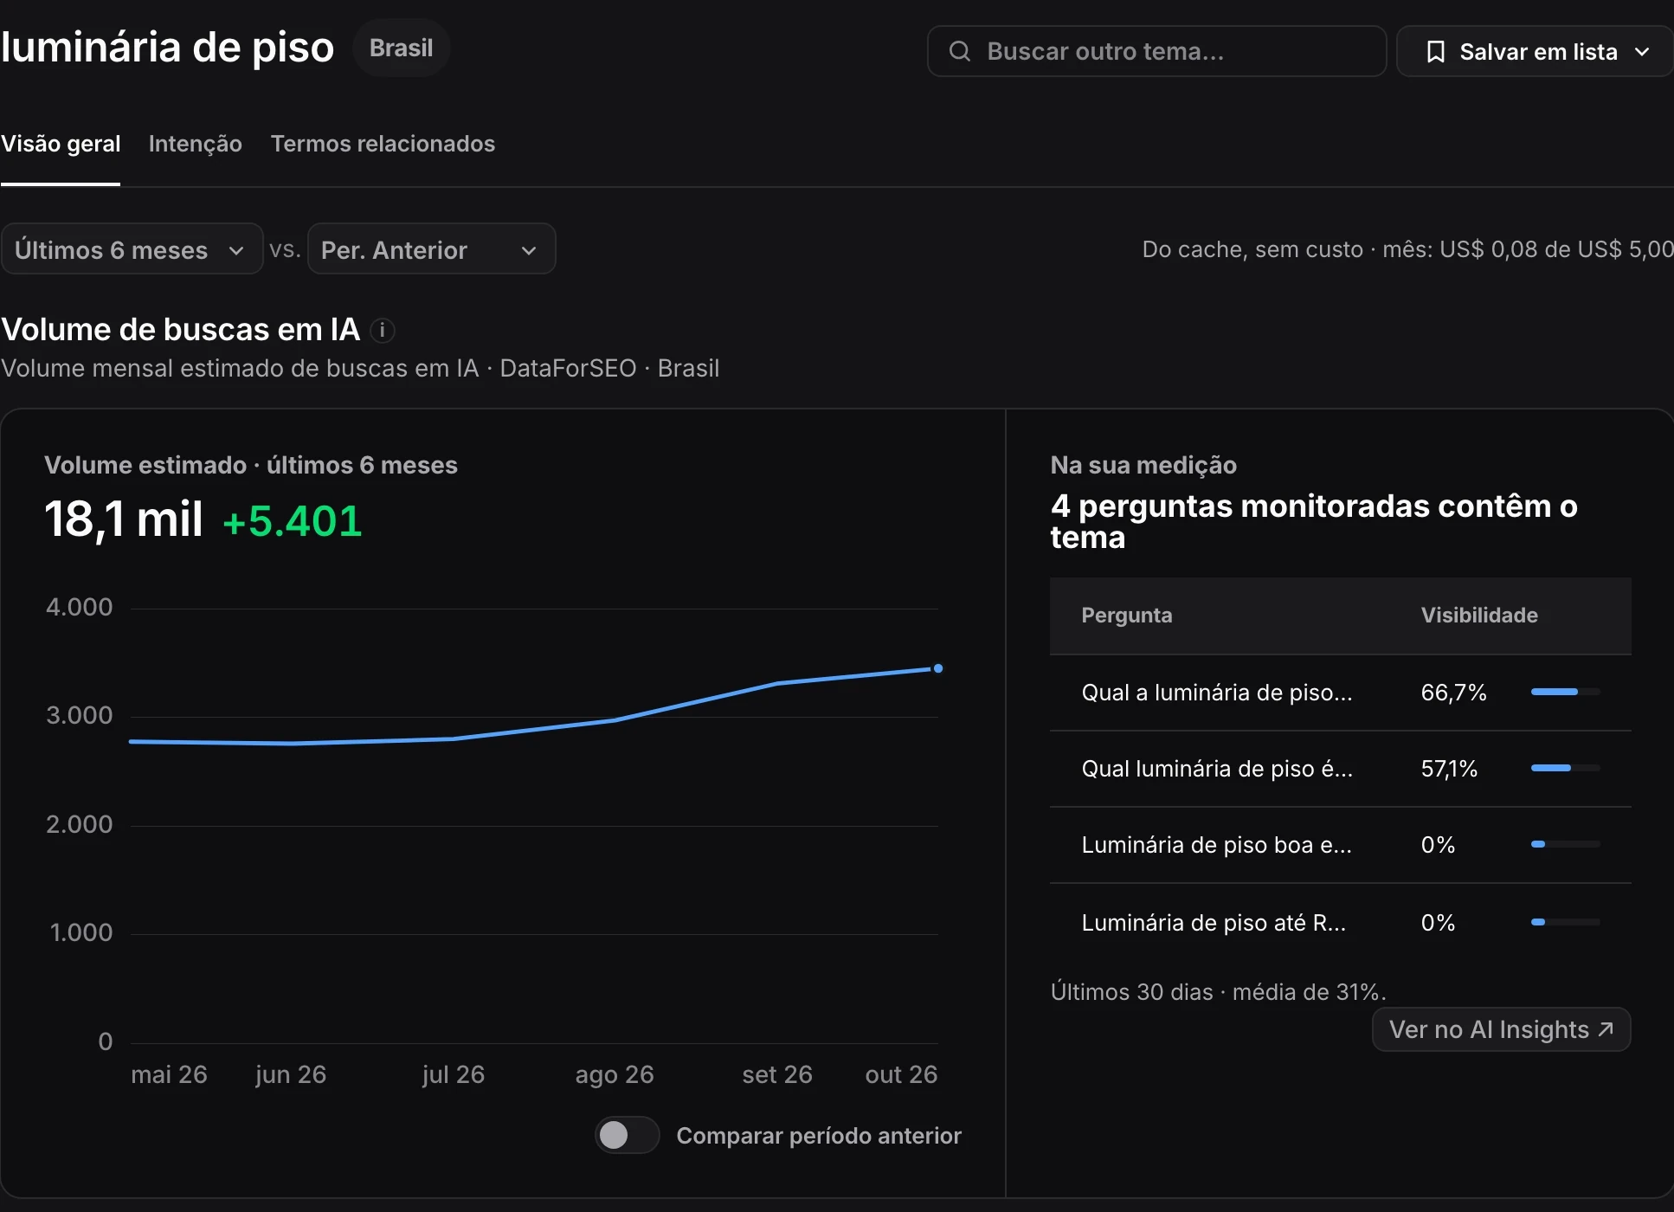Click the 18,1 mil volume value
The width and height of the screenshot is (1674, 1212).
pos(124,519)
